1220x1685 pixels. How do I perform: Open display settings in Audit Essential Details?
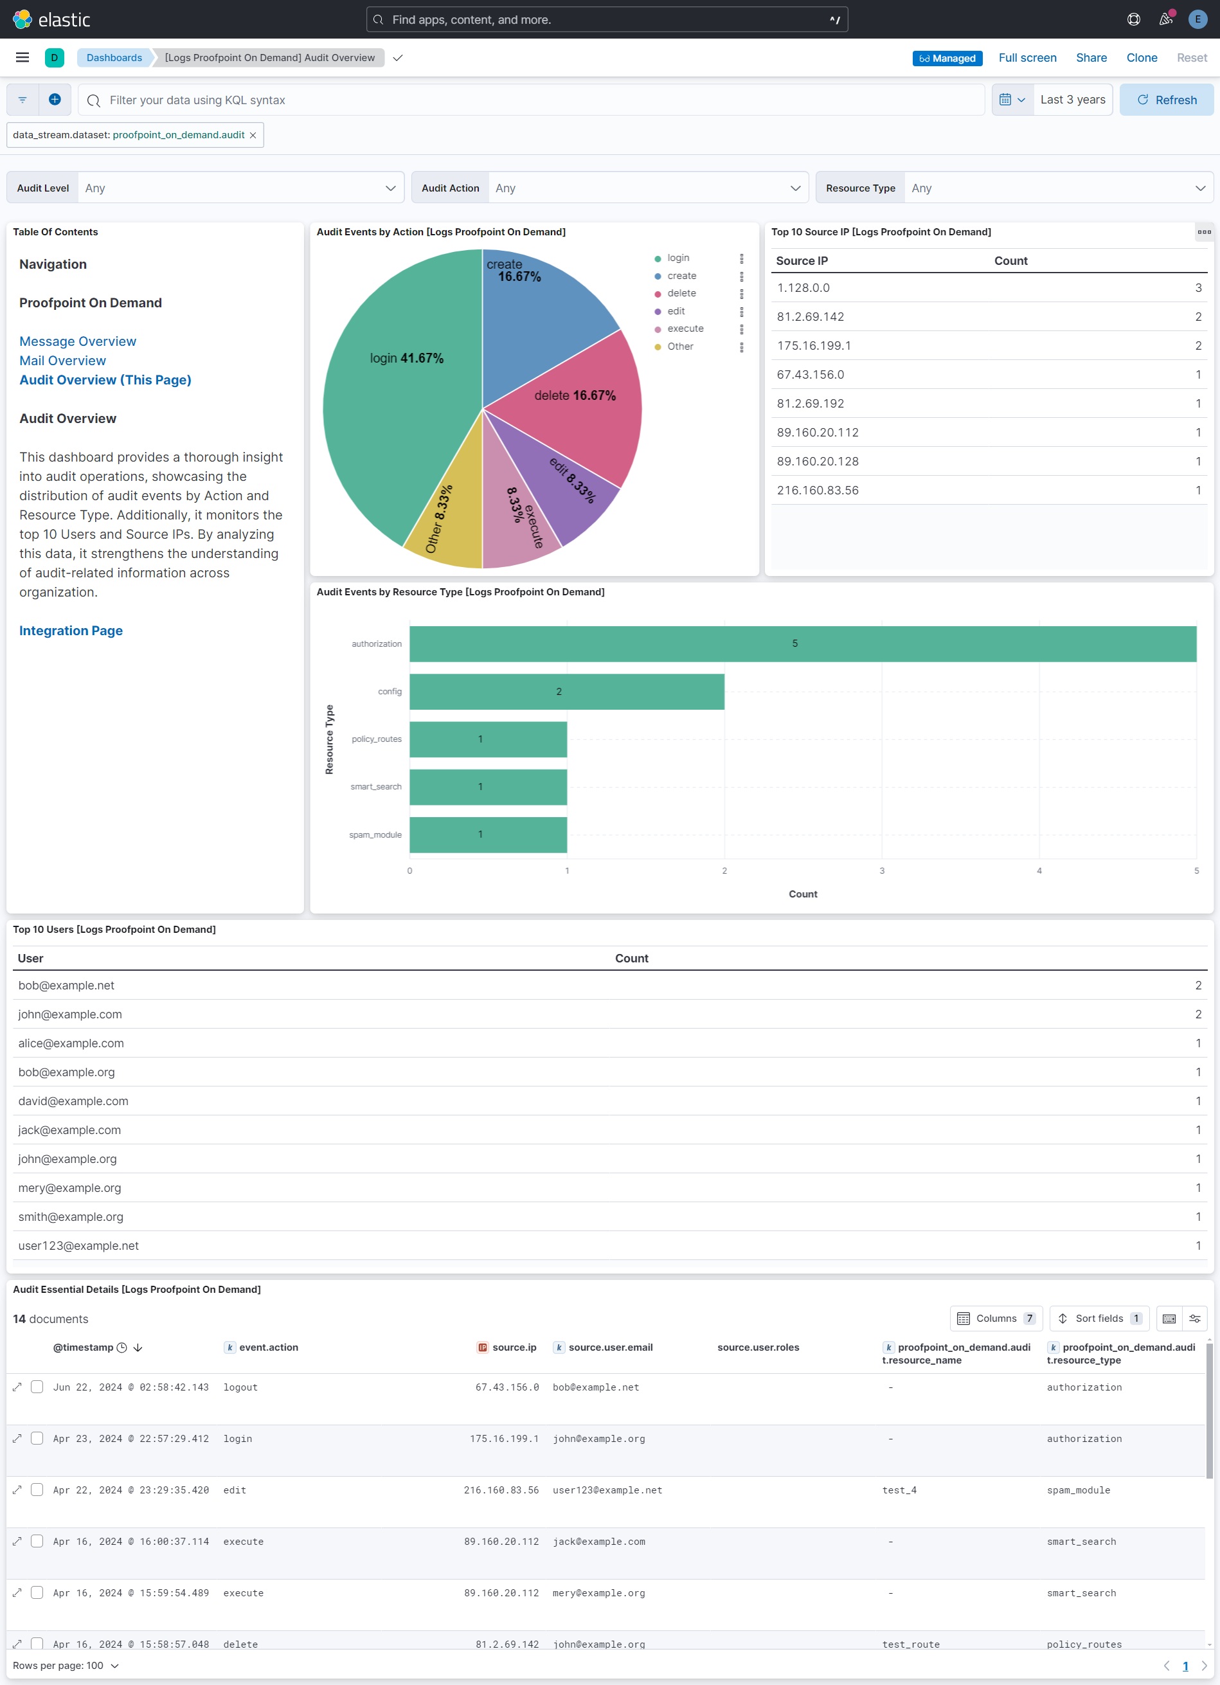coord(1195,1319)
